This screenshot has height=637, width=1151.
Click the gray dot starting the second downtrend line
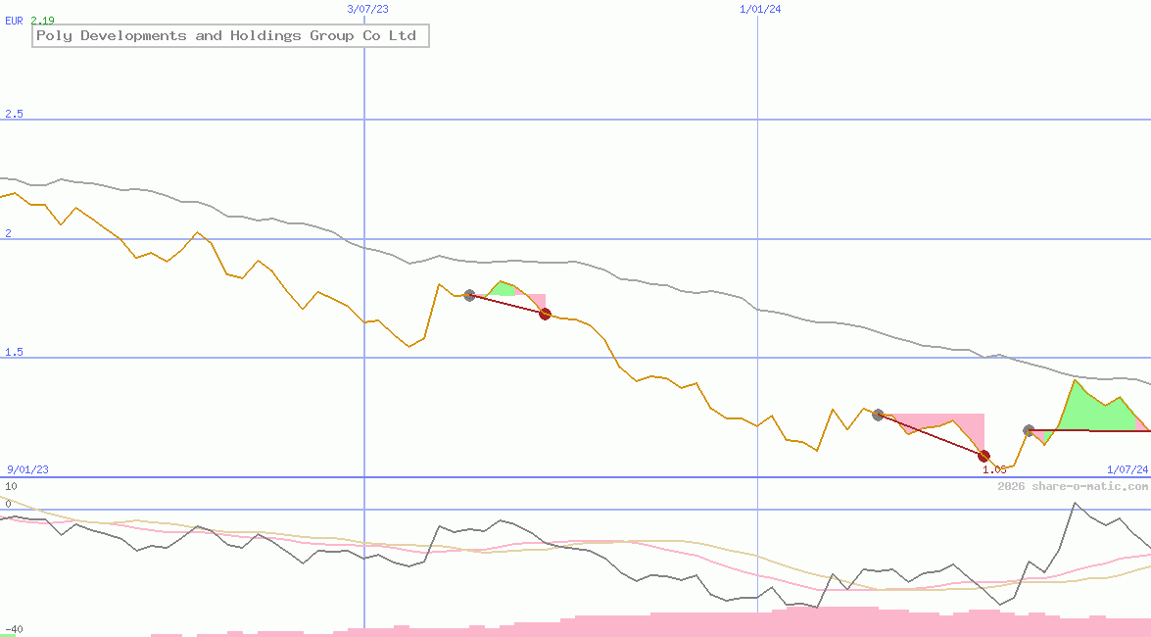click(x=878, y=415)
